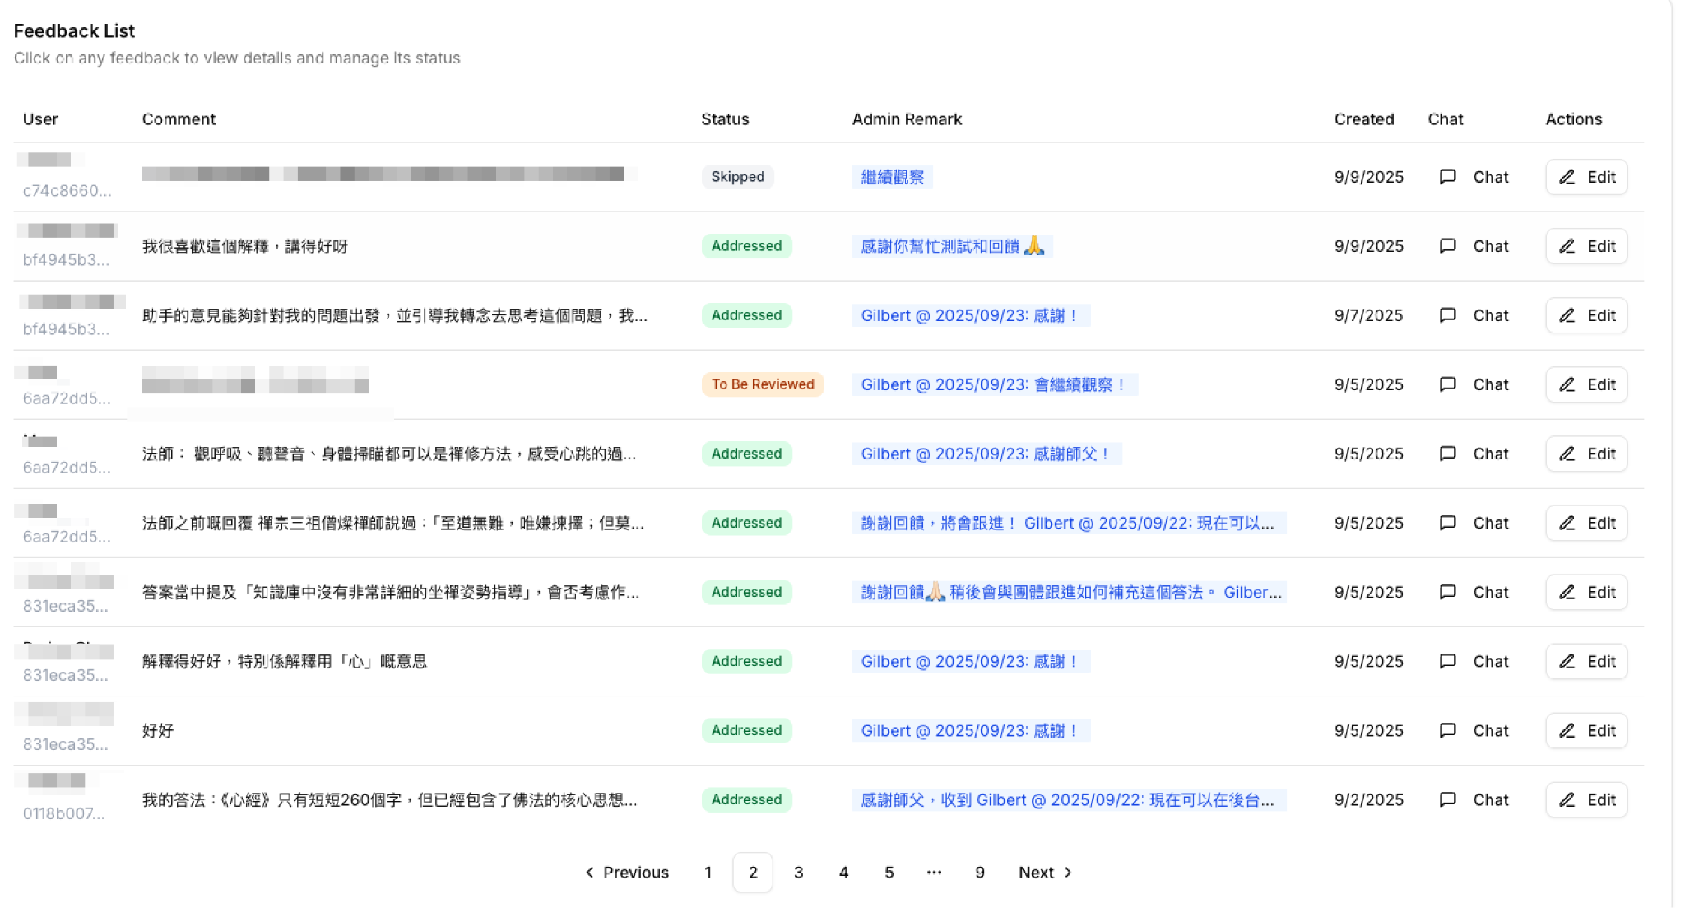The image size is (1685, 908).
Task: Click the To Be Reviewed status badge
Action: (762, 384)
